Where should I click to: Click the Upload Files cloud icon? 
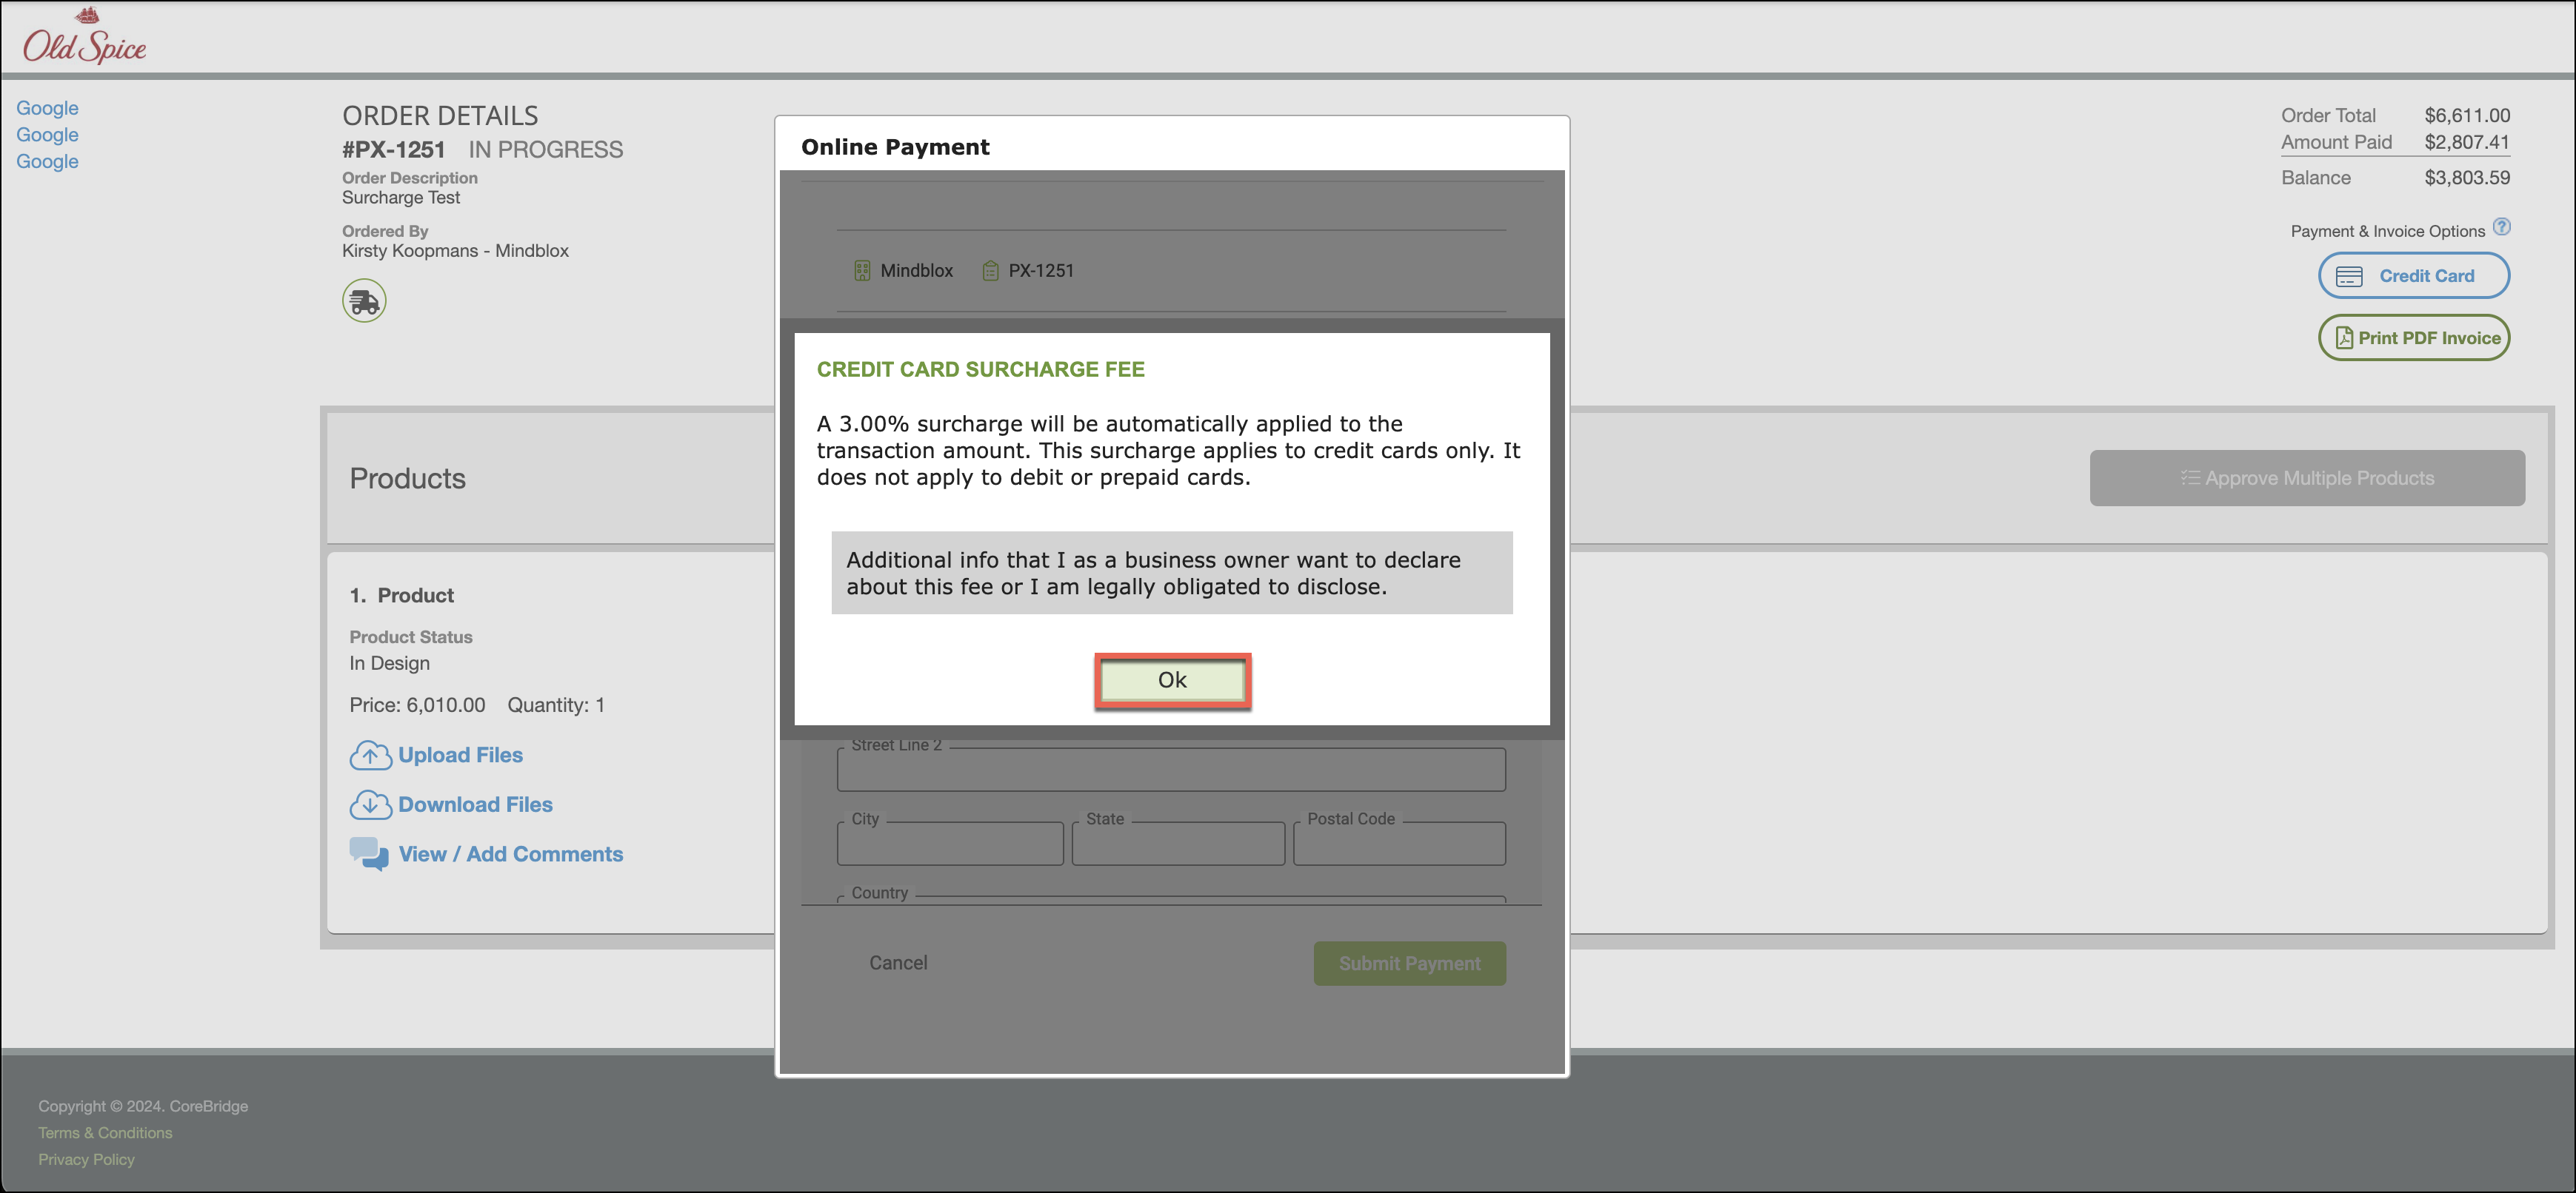(x=370, y=756)
